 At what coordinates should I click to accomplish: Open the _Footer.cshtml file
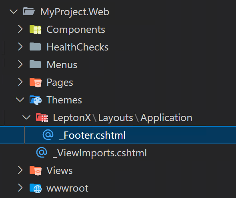pos(118,135)
